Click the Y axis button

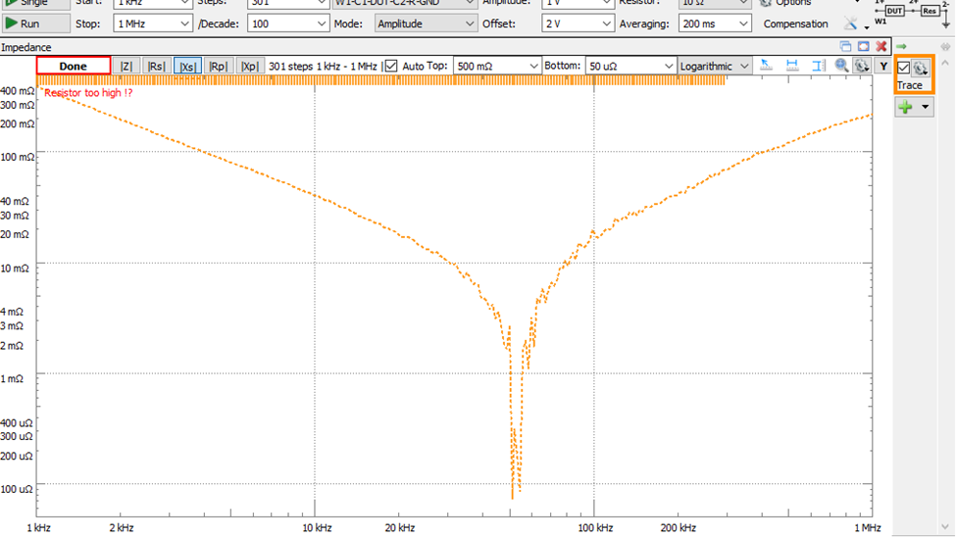(x=882, y=66)
